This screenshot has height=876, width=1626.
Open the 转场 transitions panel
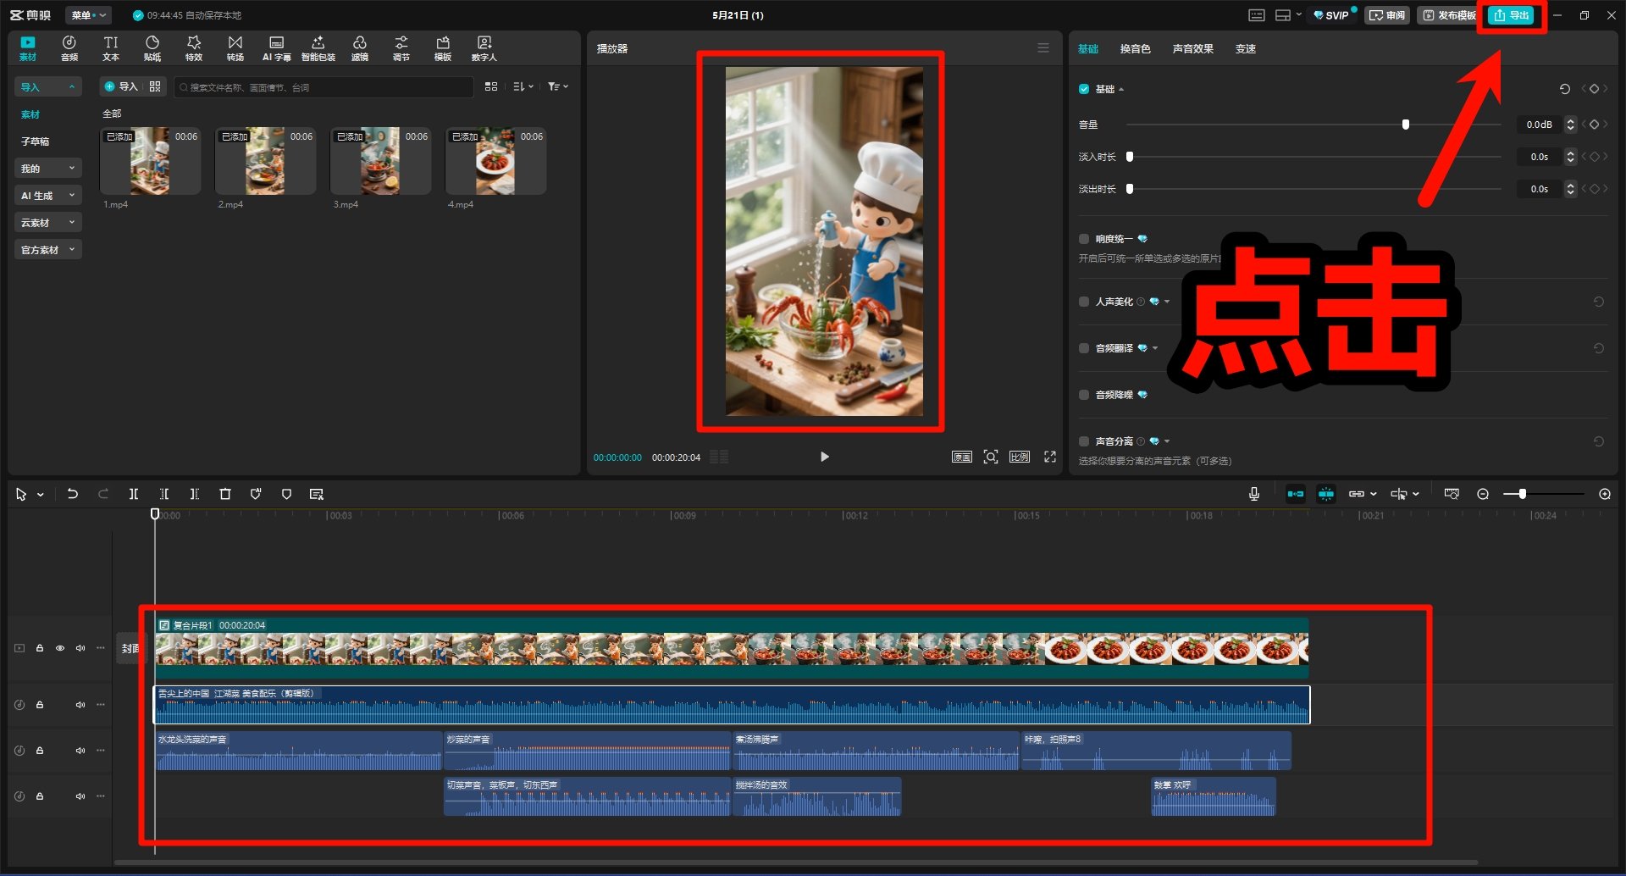235,48
